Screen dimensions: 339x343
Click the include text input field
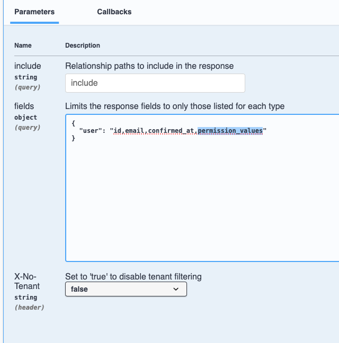click(155, 83)
